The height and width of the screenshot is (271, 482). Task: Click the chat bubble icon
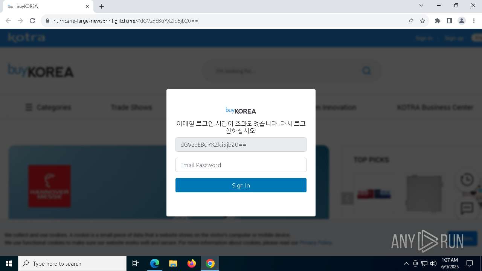467,208
